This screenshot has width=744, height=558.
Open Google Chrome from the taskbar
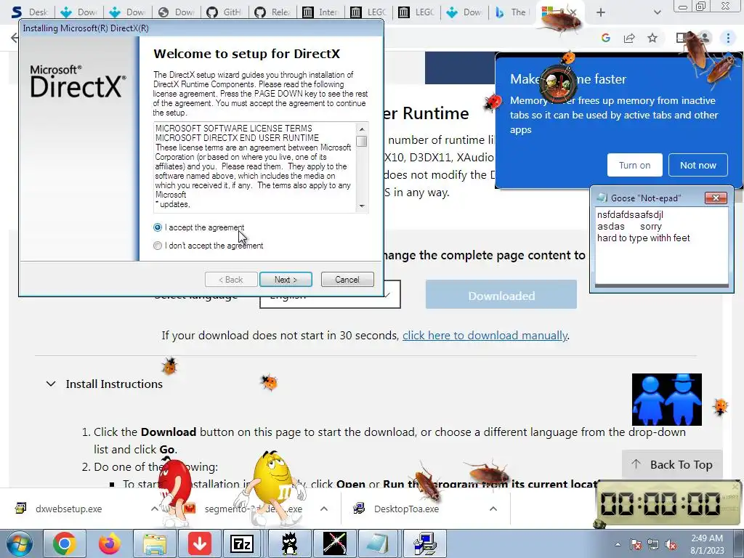65,543
